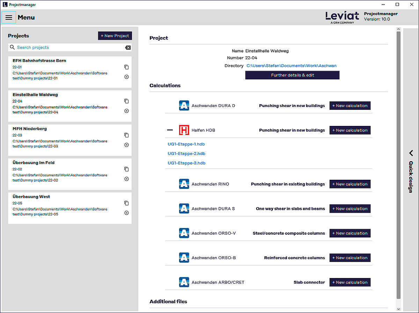
Task: Open UG1-Etappe-3.hdb calculation file
Action: pyautogui.click(x=186, y=163)
